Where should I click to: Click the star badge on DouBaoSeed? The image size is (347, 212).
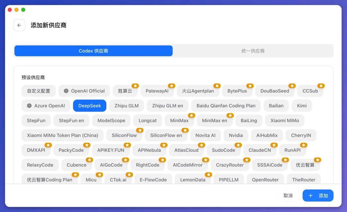pyautogui.click(x=292, y=86)
